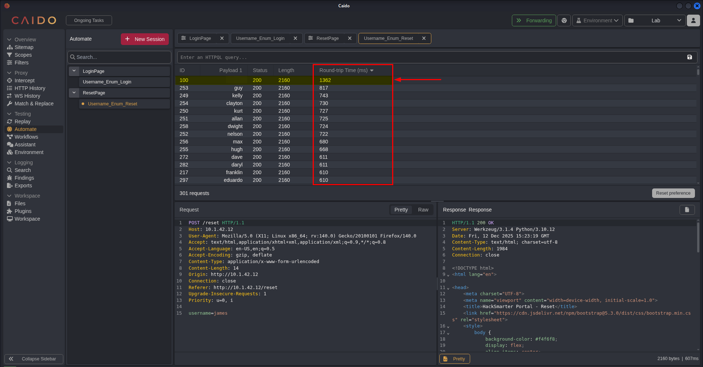703x367 pixels.
Task: Switch to the Username_Enum_Login tab
Action: (x=260, y=38)
